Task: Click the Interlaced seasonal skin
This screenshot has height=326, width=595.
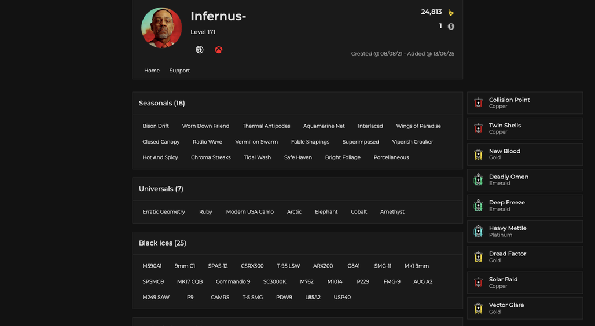Action: [370, 126]
